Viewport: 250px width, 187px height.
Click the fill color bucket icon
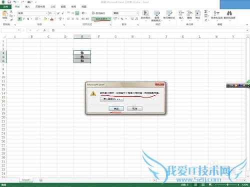pos(45,19)
